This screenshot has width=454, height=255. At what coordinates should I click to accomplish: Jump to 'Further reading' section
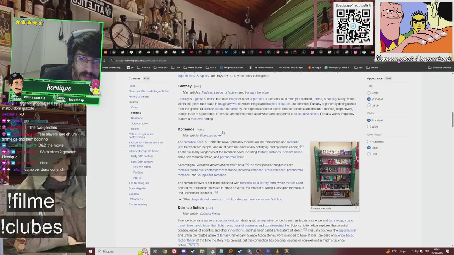coord(138,204)
